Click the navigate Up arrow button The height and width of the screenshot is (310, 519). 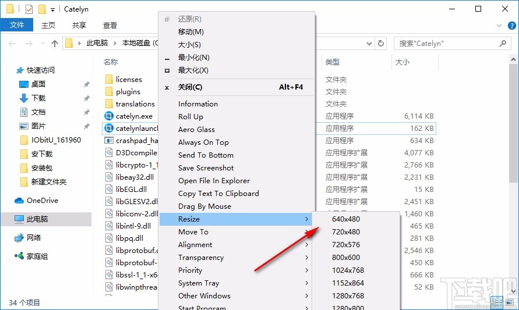55,43
